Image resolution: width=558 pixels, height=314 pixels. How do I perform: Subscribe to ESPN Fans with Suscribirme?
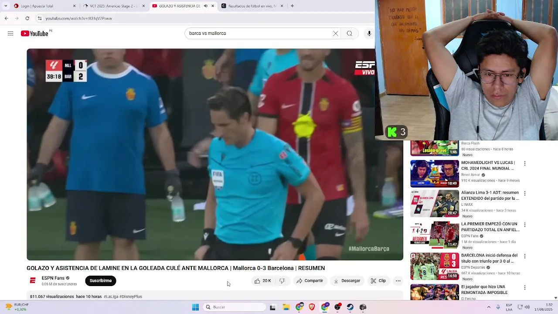pos(101,281)
